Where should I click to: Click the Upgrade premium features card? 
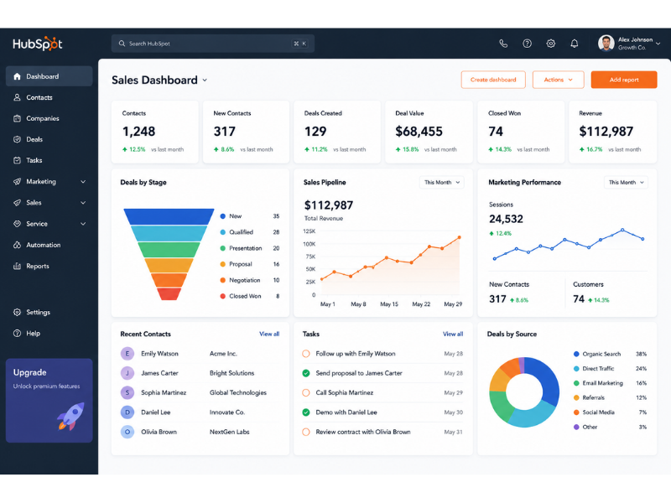(49, 401)
